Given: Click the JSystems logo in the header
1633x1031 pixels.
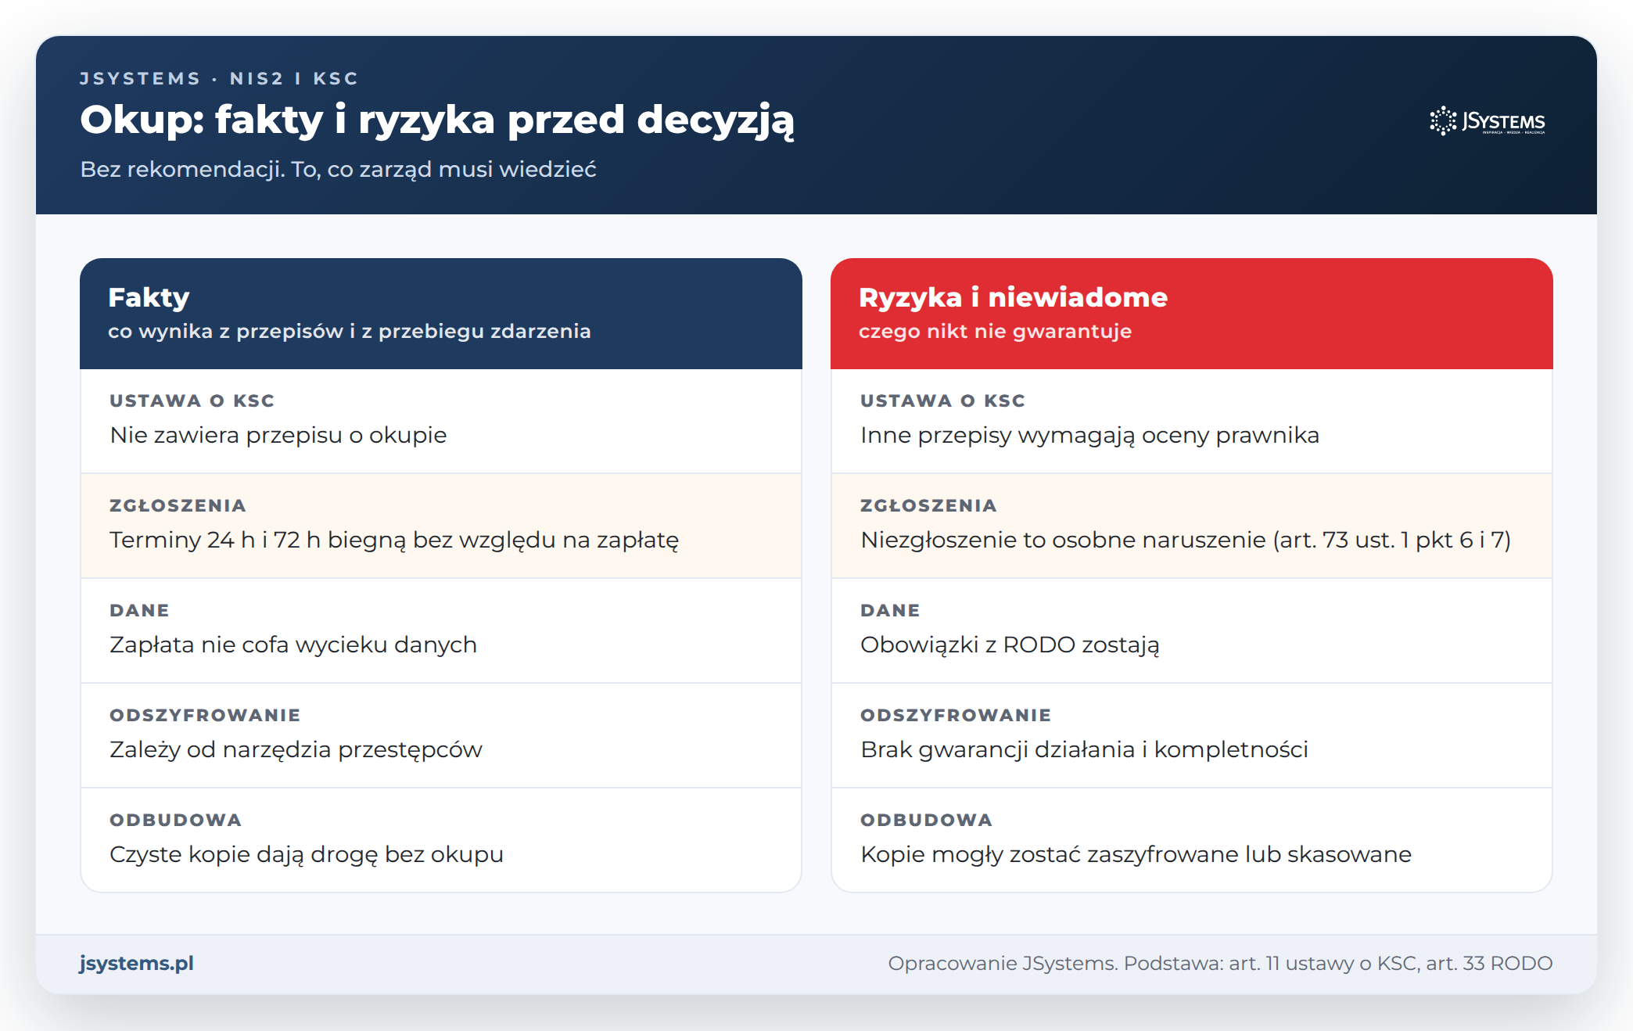Looking at the screenshot, I should (x=1488, y=121).
